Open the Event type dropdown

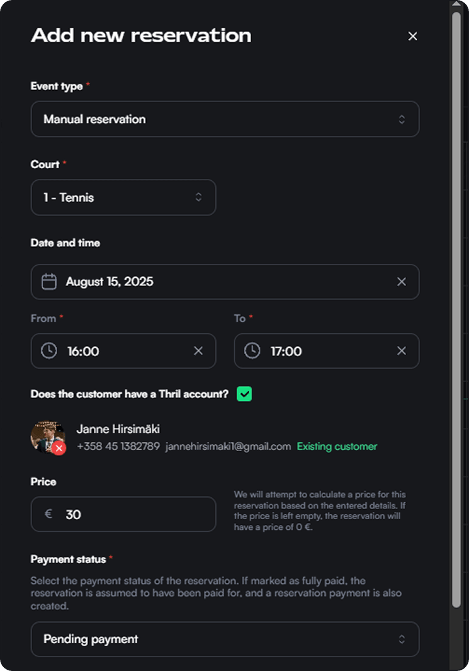(225, 119)
